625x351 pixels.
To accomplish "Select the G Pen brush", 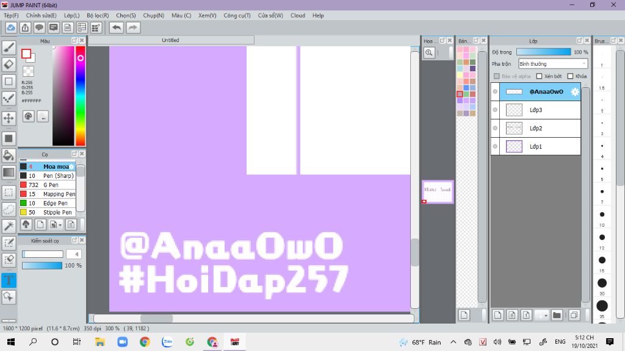I will pos(48,185).
